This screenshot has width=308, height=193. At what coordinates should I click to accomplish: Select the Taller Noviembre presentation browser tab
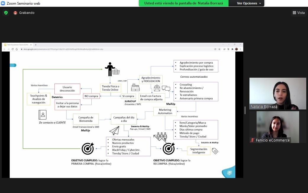point(18,45)
